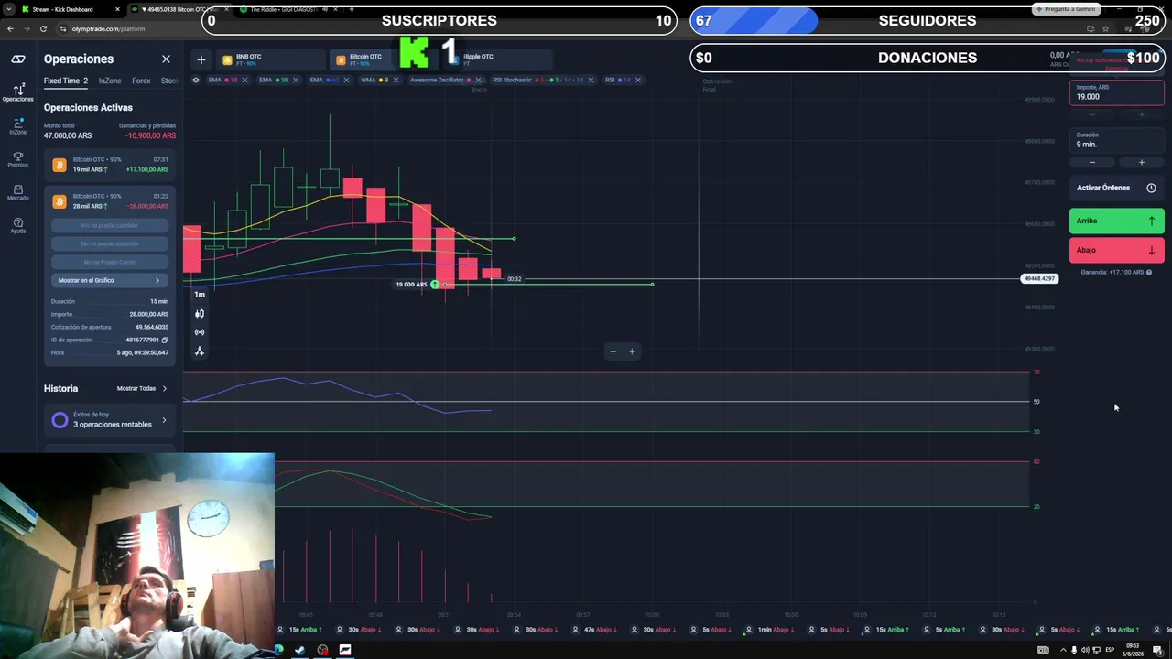Click the Ganancia info question icon
This screenshot has height=659, width=1172.
[1149, 272]
